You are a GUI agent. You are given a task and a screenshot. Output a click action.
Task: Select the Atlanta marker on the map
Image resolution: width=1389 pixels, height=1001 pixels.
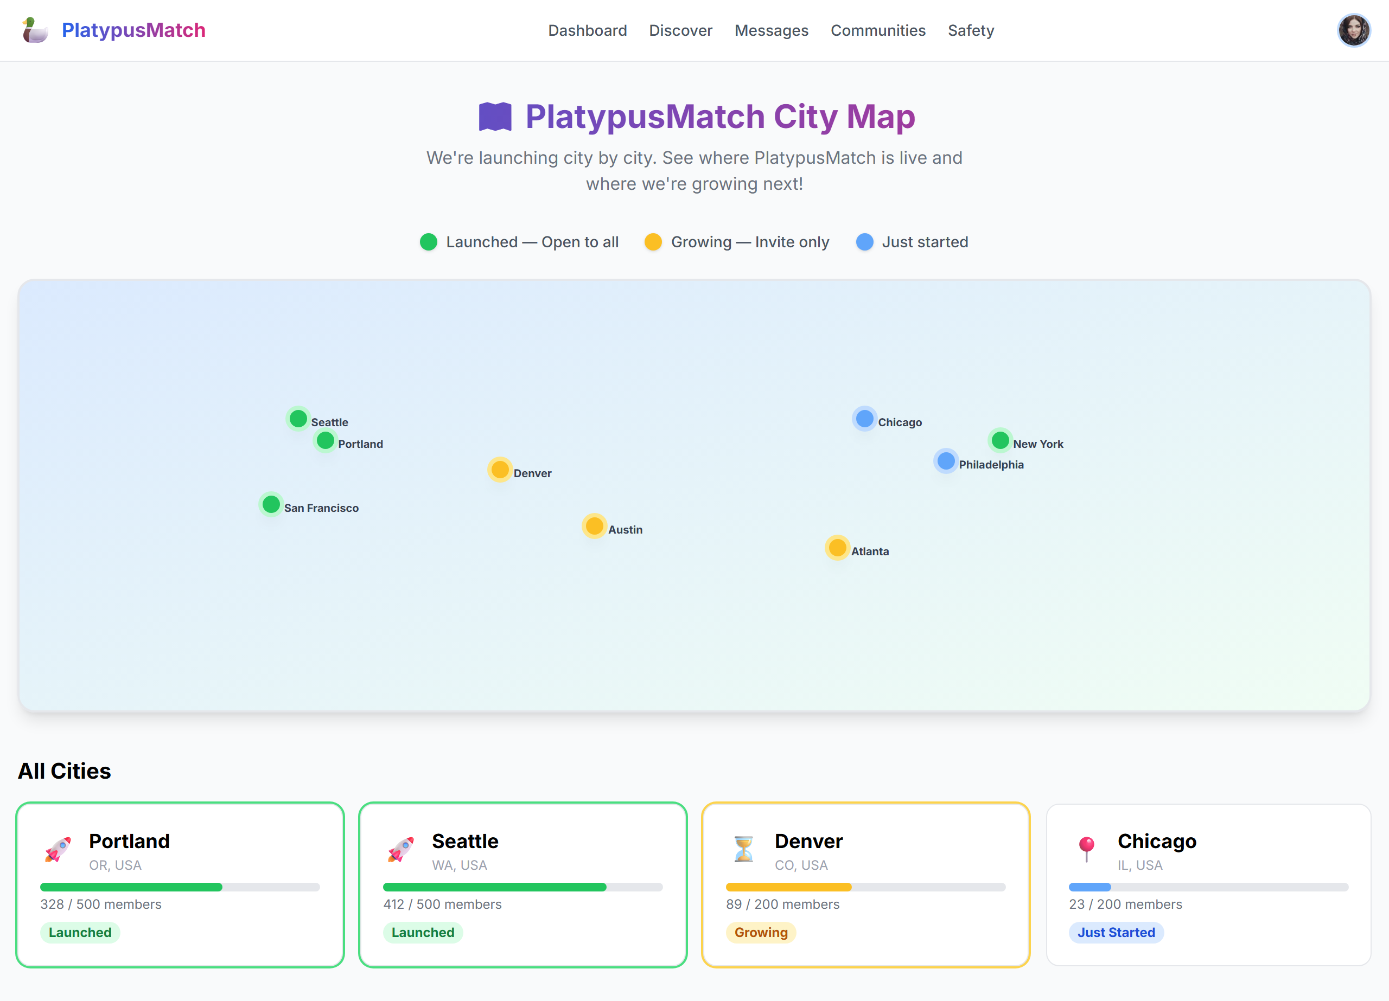[x=837, y=547]
